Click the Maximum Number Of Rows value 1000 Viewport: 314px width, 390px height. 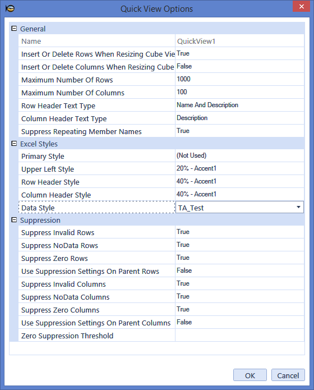tap(239, 79)
